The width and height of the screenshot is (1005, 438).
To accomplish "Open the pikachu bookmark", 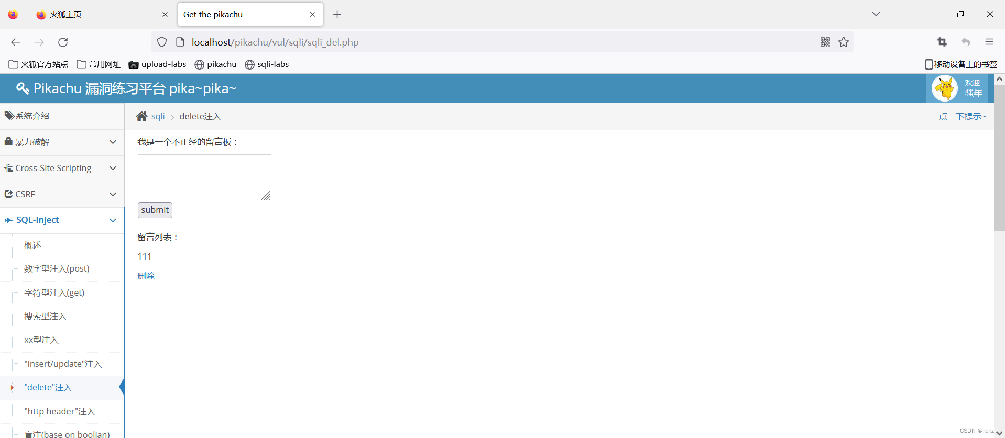I will 215,64.
